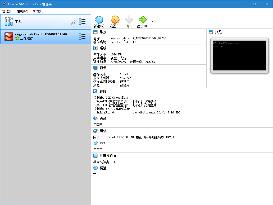Click the 描述 speech bubble icon

[95, 168]
